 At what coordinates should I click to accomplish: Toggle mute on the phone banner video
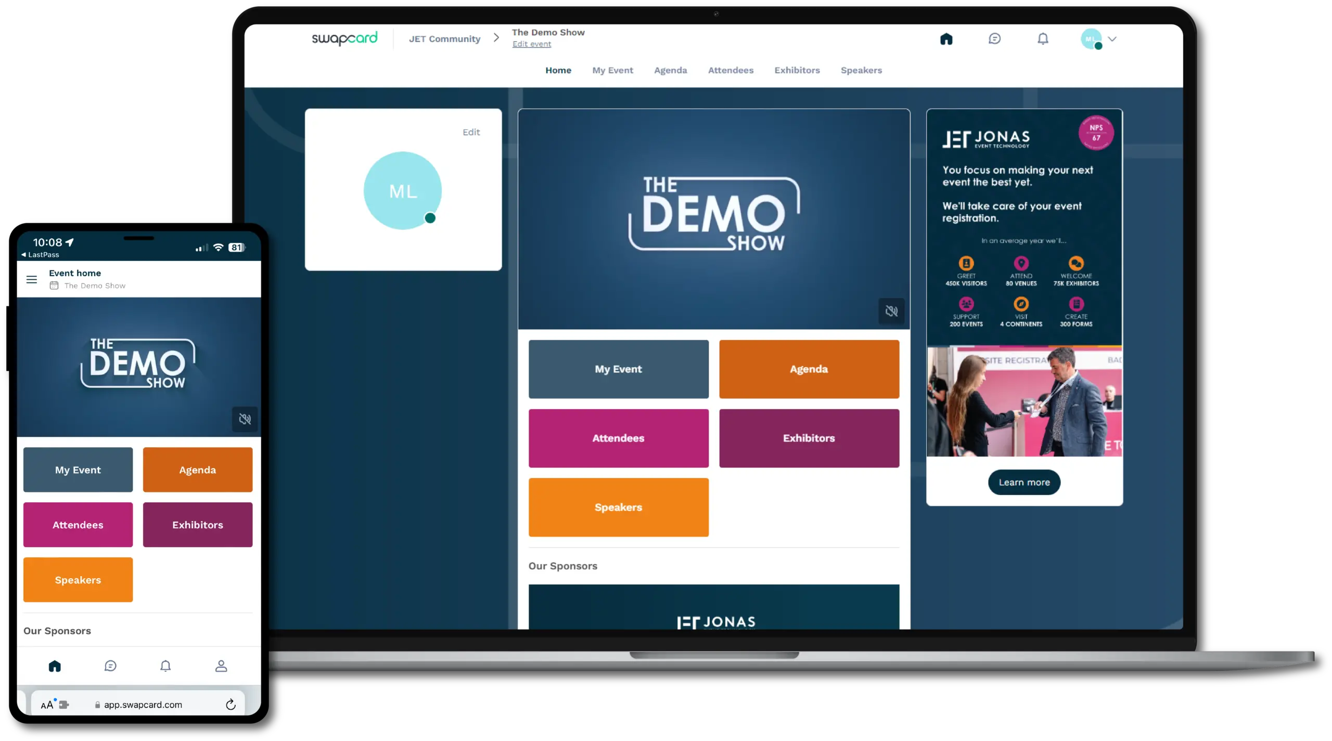[245, 419]
